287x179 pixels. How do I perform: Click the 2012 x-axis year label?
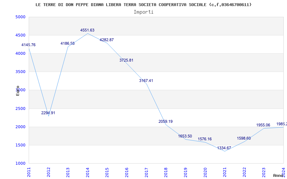coord(48,172)
